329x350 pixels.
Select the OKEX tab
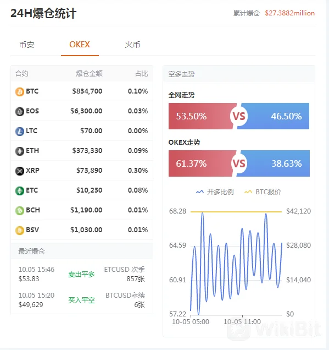pyautogui.click(x=80, y=45)
